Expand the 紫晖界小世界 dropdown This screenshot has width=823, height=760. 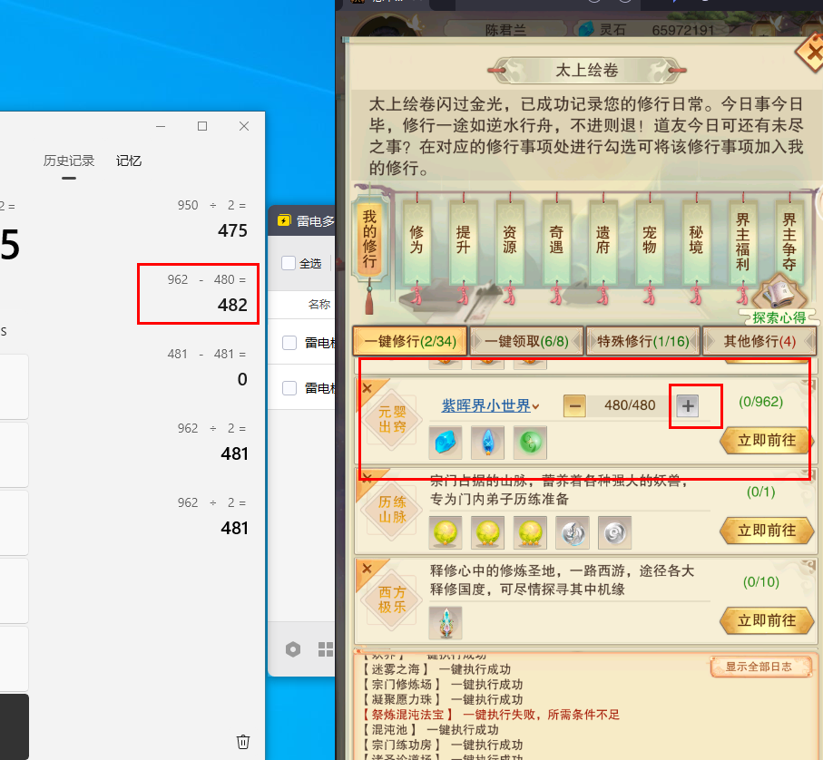490,406
